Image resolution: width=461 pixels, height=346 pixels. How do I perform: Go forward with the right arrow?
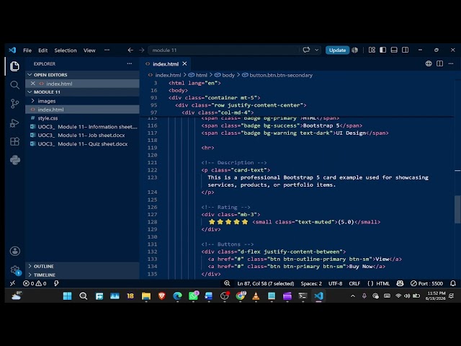141,50
